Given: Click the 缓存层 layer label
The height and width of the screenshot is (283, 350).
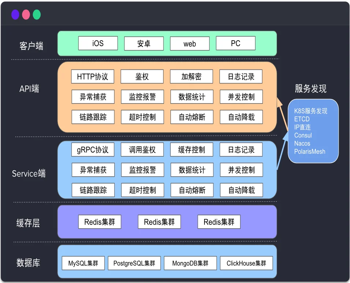Looking at the screenshot, I should tap(28, 223).
